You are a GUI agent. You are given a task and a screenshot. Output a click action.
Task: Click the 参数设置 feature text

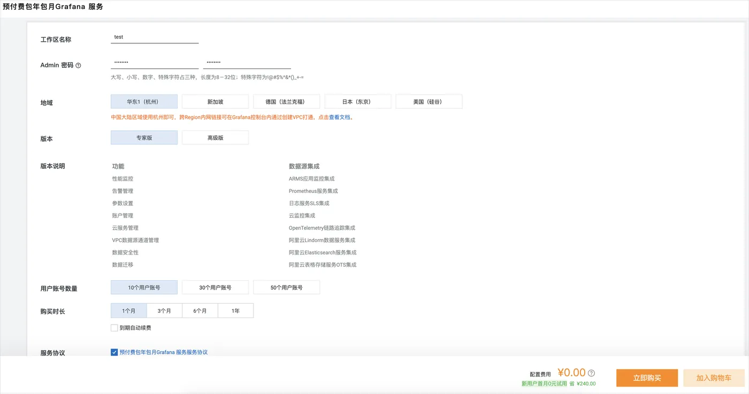[123, 203]
